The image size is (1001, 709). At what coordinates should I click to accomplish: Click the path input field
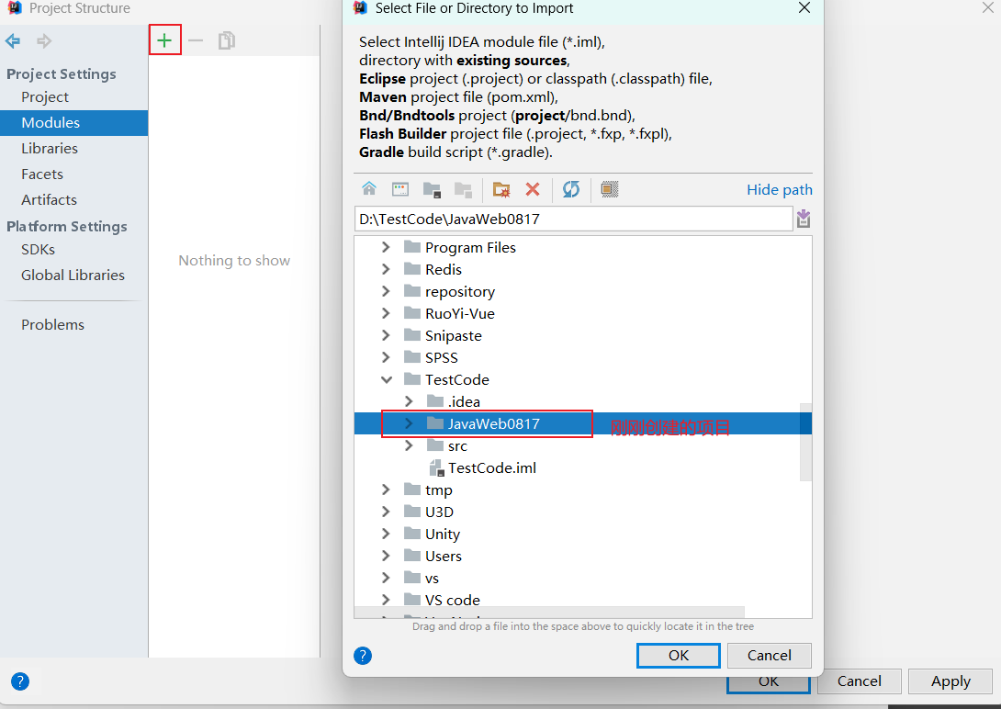click(573, 219)
